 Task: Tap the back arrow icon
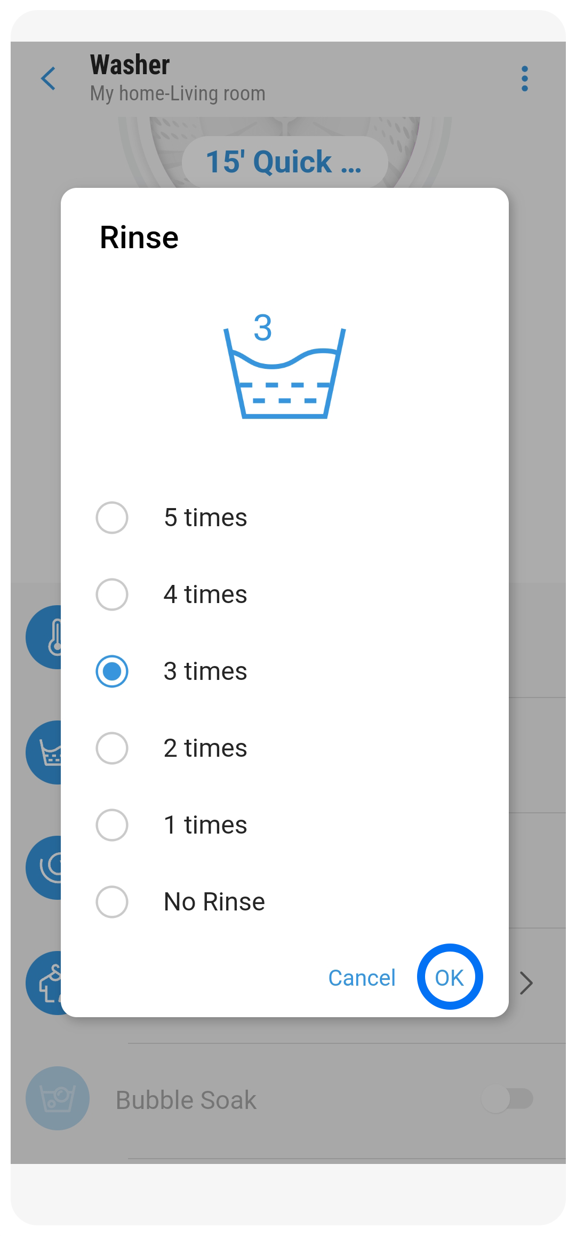coord(49,79)
